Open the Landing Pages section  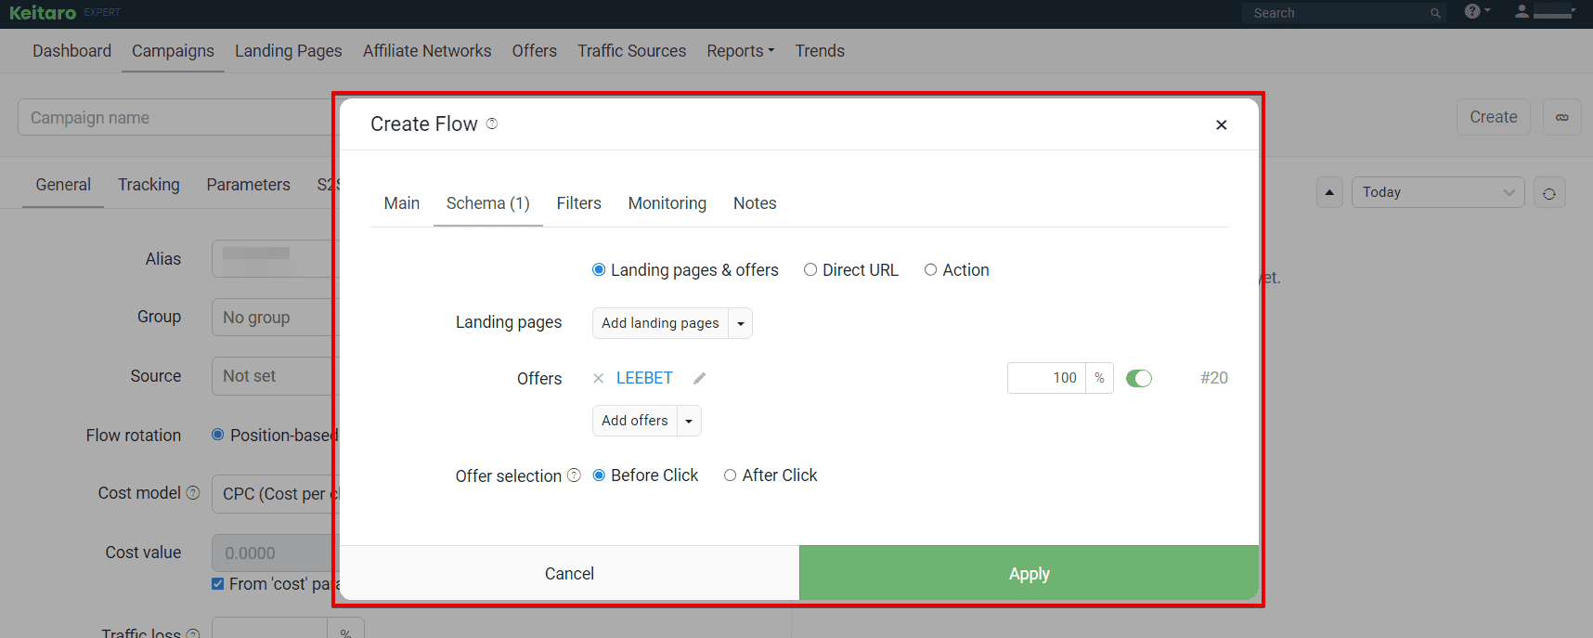[289, 51]
